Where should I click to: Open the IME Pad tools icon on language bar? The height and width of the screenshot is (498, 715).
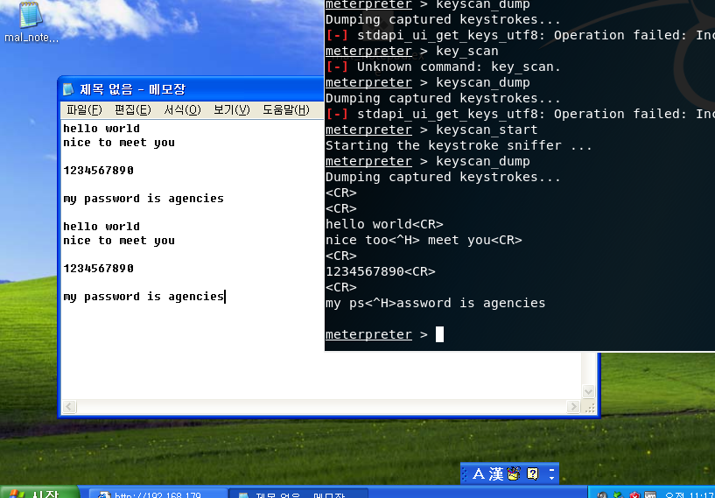pos(514,473)
